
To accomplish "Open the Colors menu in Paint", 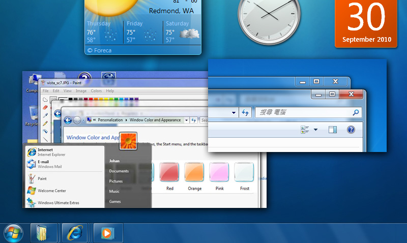I will click(x=96, y=91).
